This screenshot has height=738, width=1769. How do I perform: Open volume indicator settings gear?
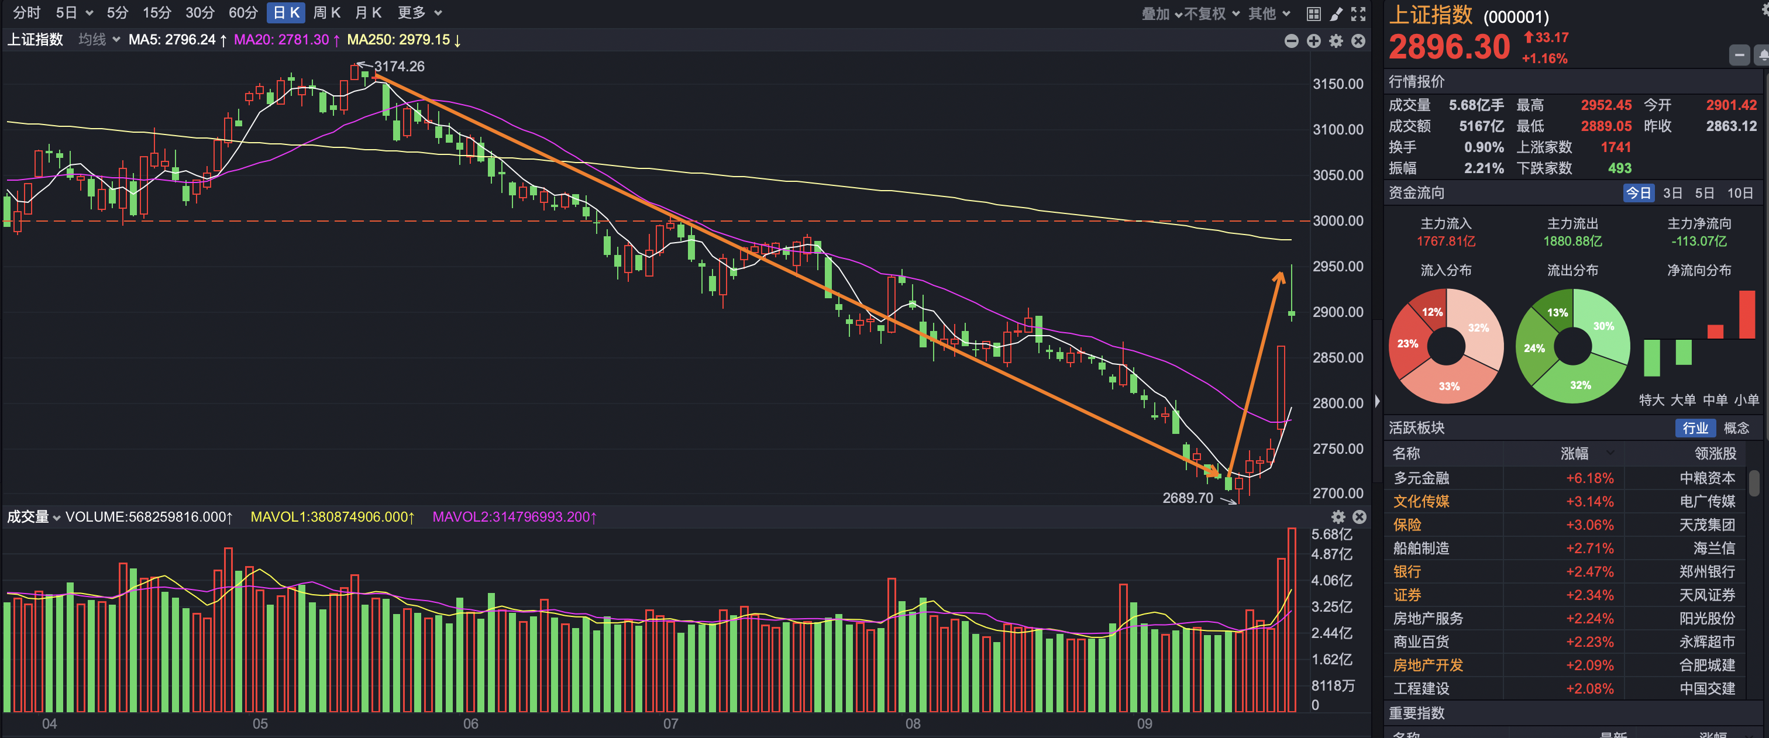1338,517
